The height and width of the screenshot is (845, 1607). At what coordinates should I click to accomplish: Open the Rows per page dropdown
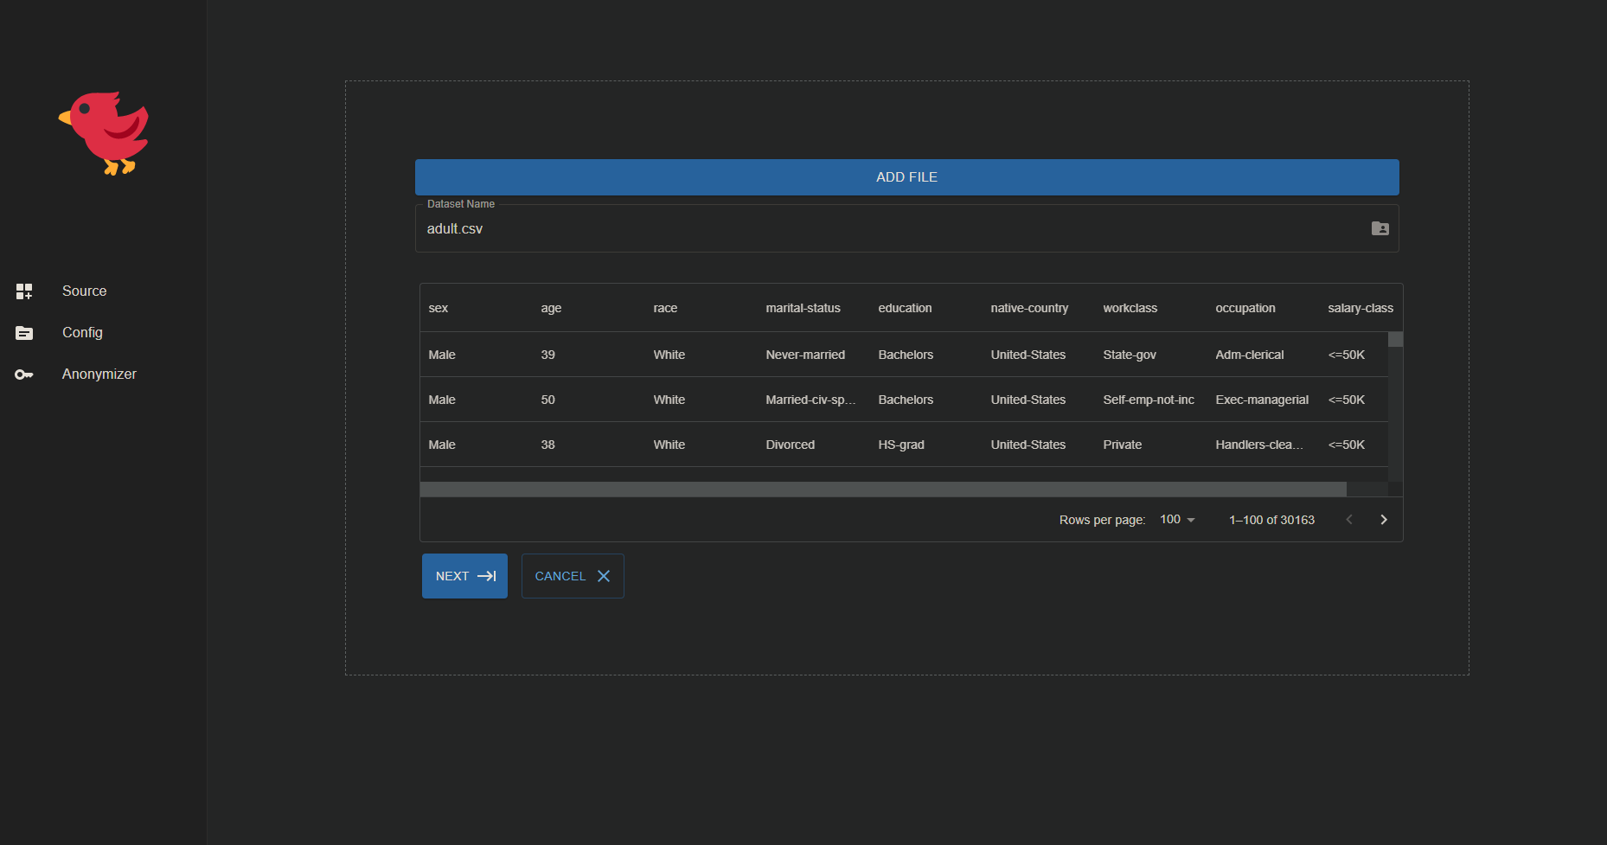coord(1177,520)
